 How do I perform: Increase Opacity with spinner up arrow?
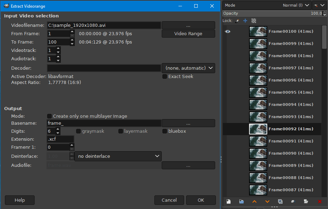coord(325,12)
